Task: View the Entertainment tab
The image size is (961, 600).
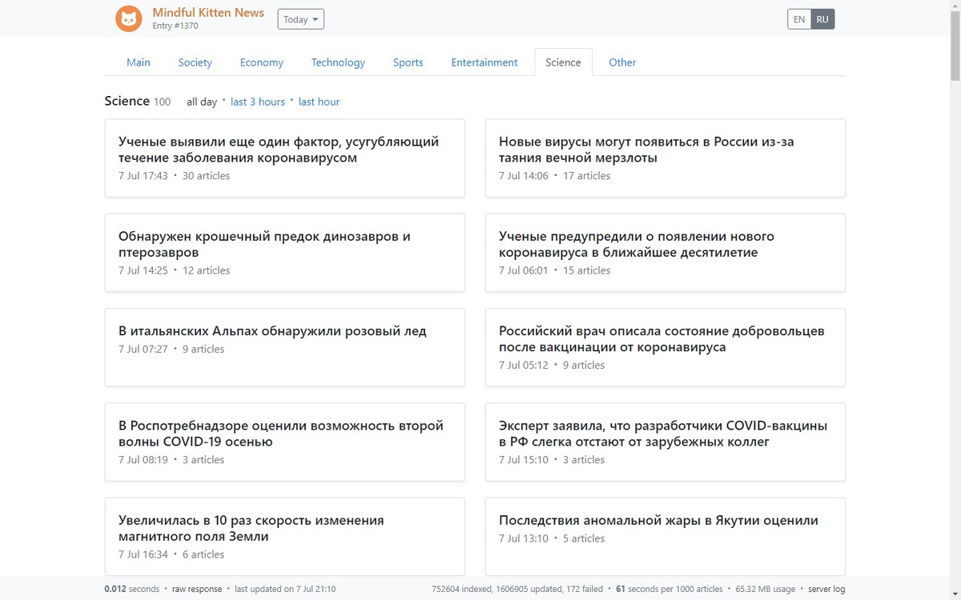Action: [485, 62]
